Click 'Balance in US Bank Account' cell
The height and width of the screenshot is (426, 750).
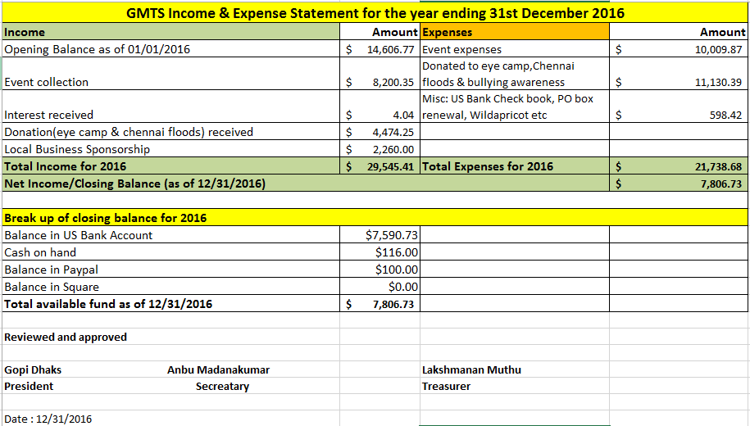coord(170,235)
